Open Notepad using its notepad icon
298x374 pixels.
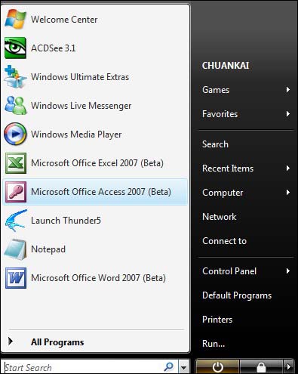click(15, 249)
